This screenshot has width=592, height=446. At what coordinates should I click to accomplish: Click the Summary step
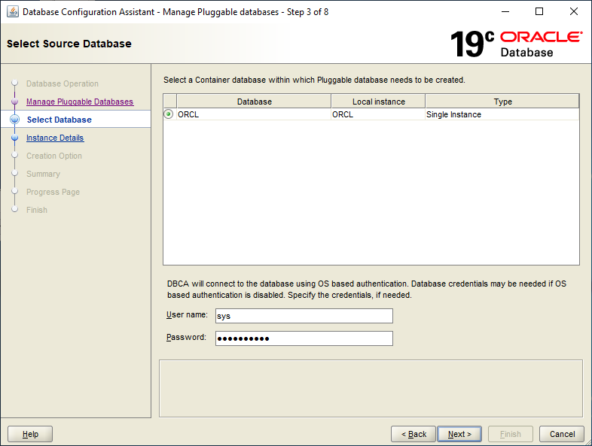(43, 174)
